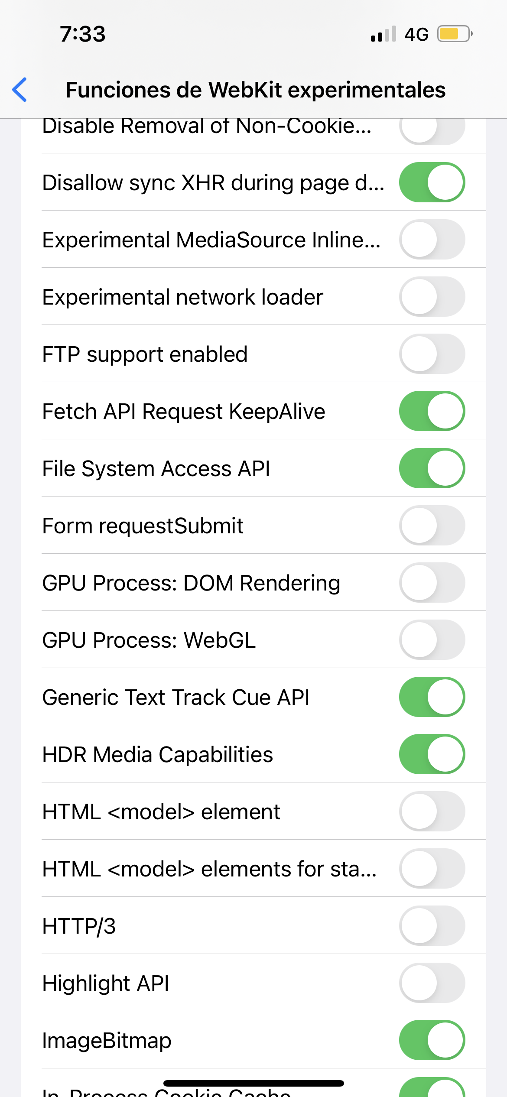Enable Experimental MediaSource Inline switch
The image size is (507, 1097).
click(x=432, y=240)
